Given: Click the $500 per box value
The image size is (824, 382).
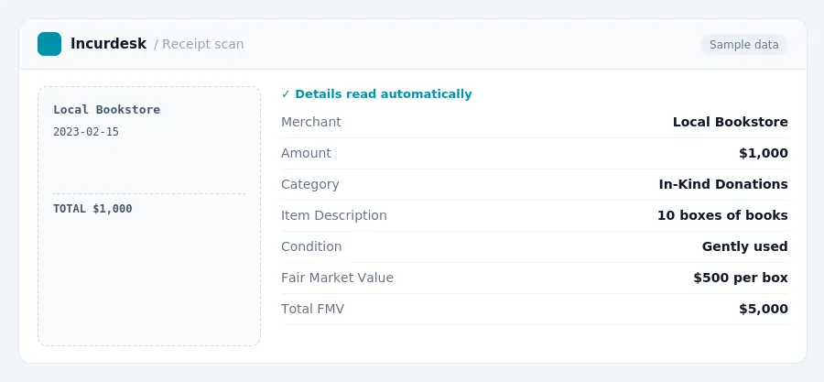Looking at the screenshot, I should (741, 278).
